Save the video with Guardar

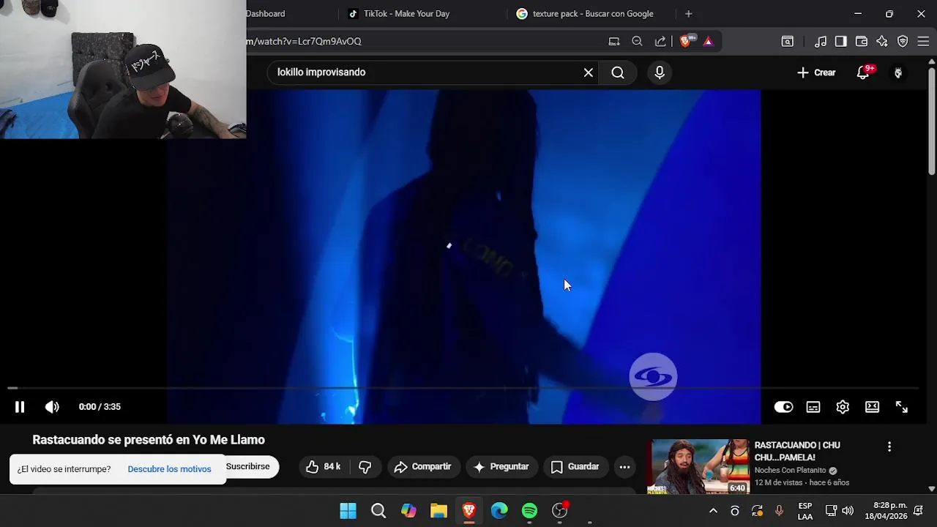[575, 467]
